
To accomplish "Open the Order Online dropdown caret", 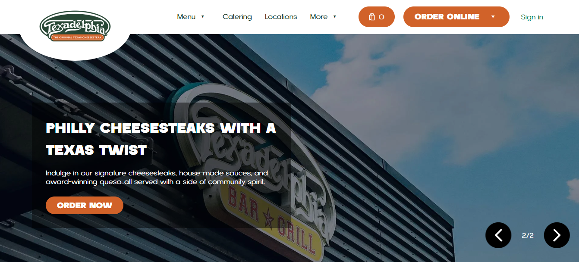I will tap(493, 17).
